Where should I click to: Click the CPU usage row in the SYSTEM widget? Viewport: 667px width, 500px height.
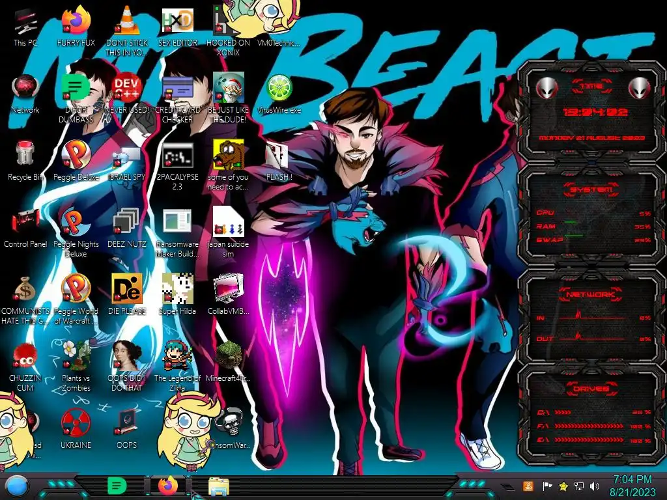593,213
